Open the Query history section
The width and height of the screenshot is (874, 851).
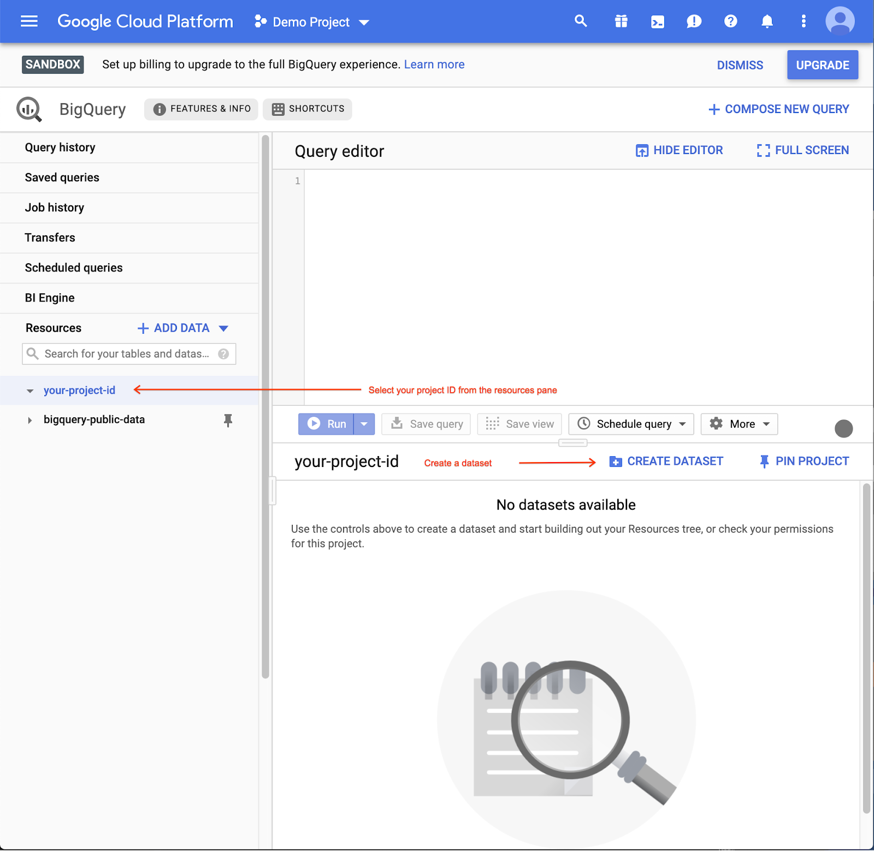pyautogui.click(x=60, y=147)
